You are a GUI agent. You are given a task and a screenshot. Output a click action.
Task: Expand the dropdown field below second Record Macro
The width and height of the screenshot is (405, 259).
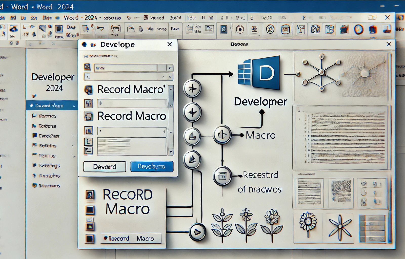click(164, 132)
